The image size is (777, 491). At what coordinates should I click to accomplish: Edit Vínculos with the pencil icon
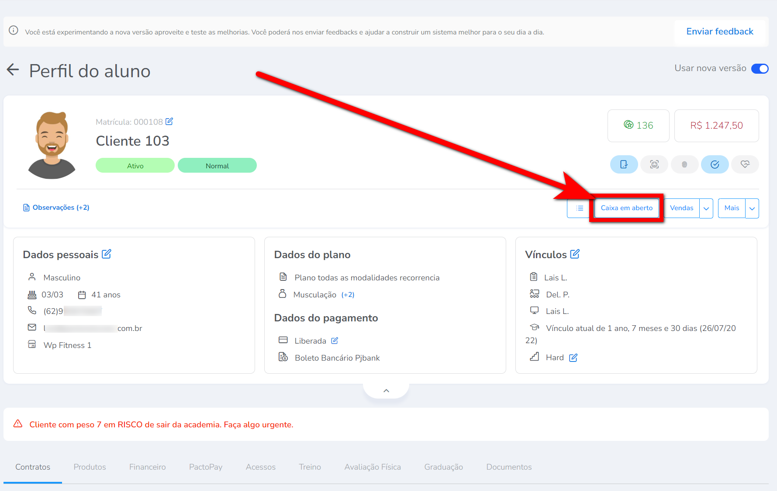(575, 254)
